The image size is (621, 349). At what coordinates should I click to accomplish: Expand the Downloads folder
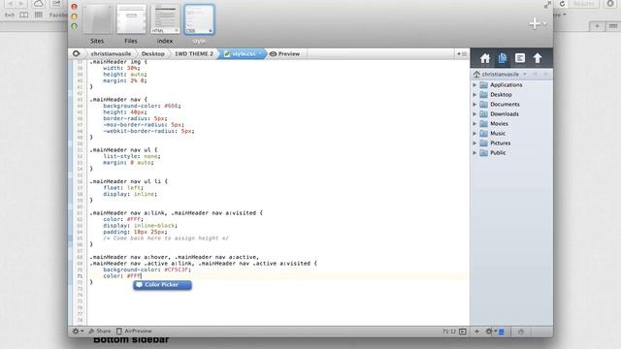tap(474, 114)
